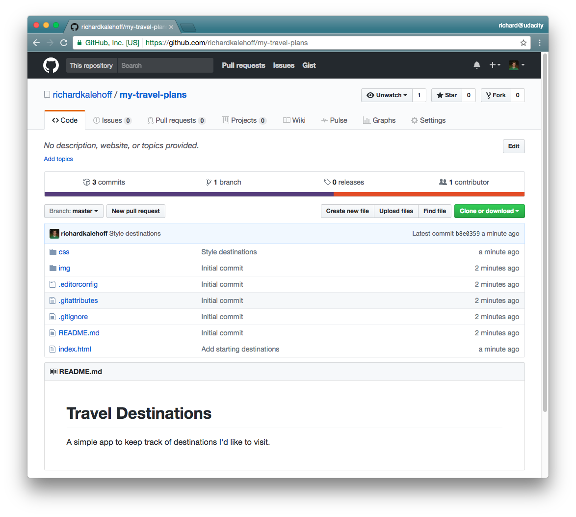Click the New pull request button
Image resolution: width=576 pixels, height=517 pixels.
(x=135, y=211)
